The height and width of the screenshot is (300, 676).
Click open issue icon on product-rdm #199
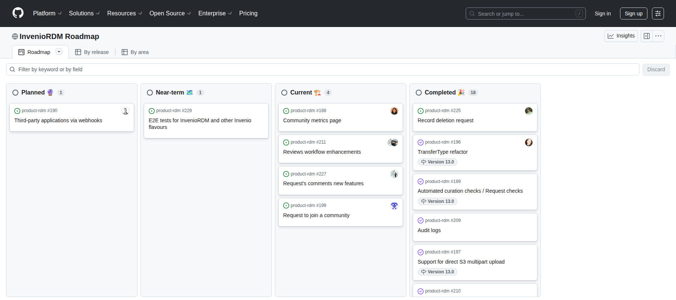286,205
